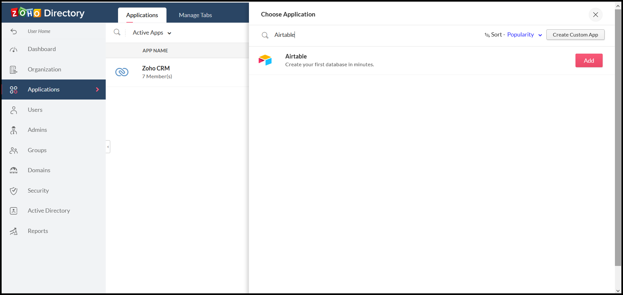The width and height of the screenshot is (623, 295).
Task: Open the Active Apps filter dropdown
Action: [x=151, y=32]
